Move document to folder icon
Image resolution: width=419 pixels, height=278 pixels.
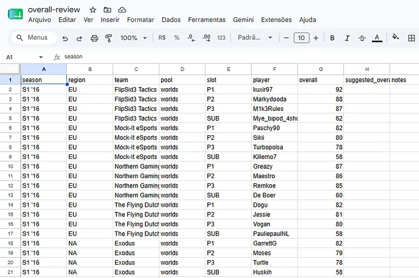coord(108,10)
